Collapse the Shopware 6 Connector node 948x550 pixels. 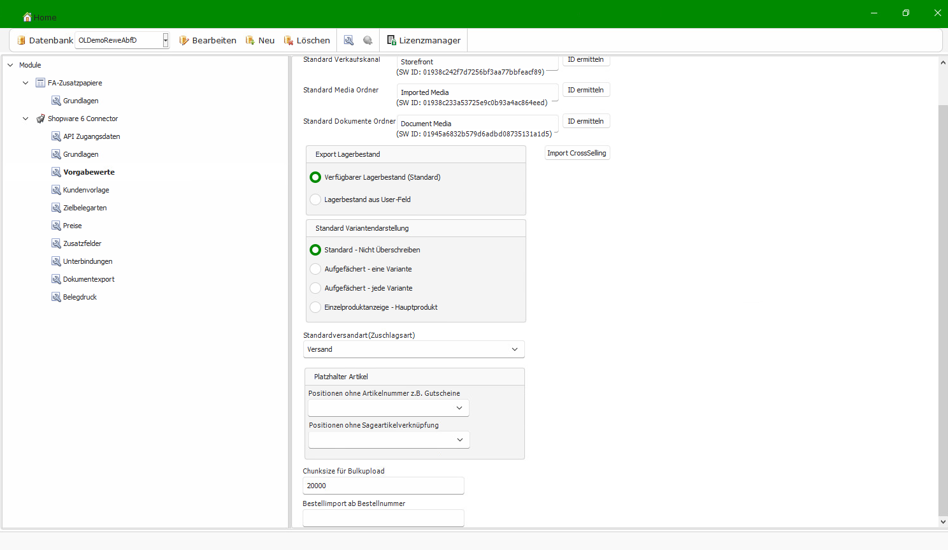tap(25, 119)
